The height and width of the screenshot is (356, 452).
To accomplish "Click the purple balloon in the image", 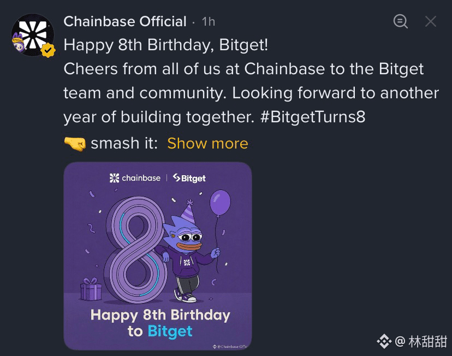I will [220, 203].
